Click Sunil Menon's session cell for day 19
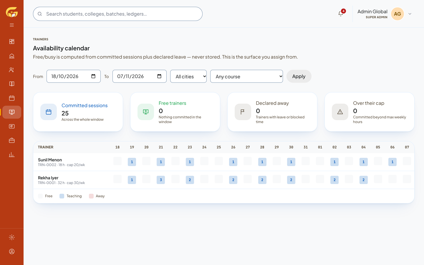 point(132,162)
